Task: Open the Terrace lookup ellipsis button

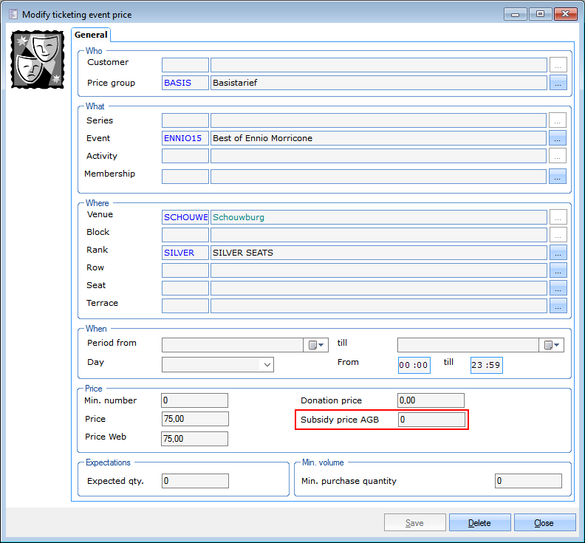Action: (558, 306)
